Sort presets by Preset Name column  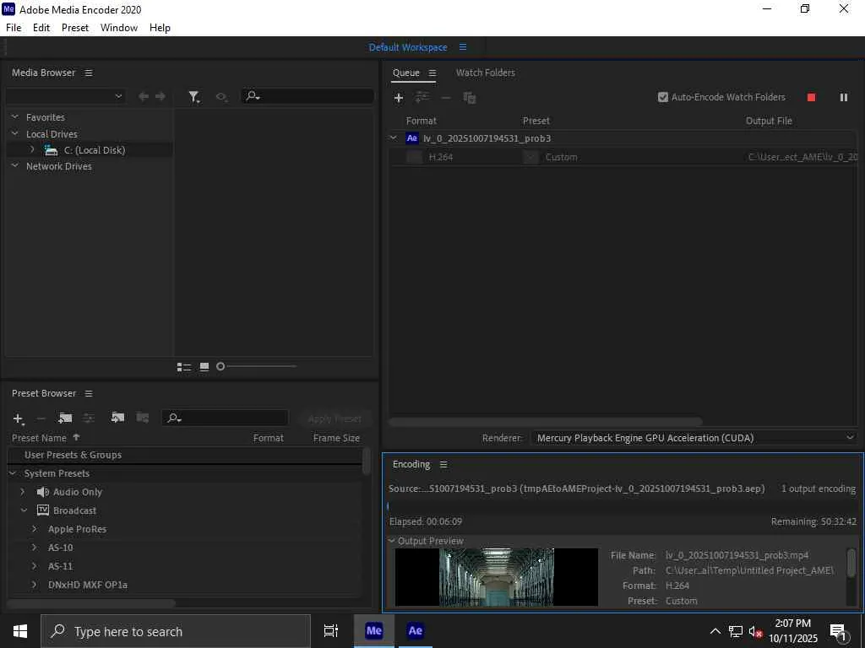coord(39,438)
